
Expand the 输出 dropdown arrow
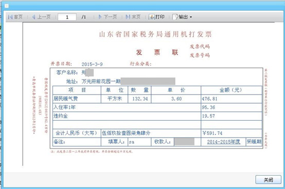tap(191, 17)
